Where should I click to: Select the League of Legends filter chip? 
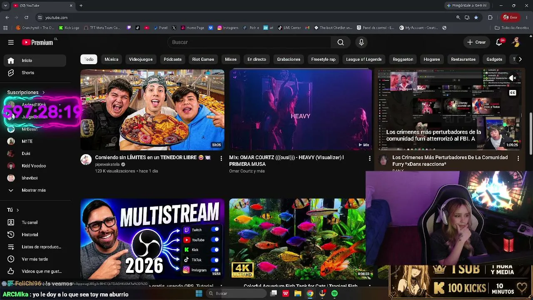[364, 59]
